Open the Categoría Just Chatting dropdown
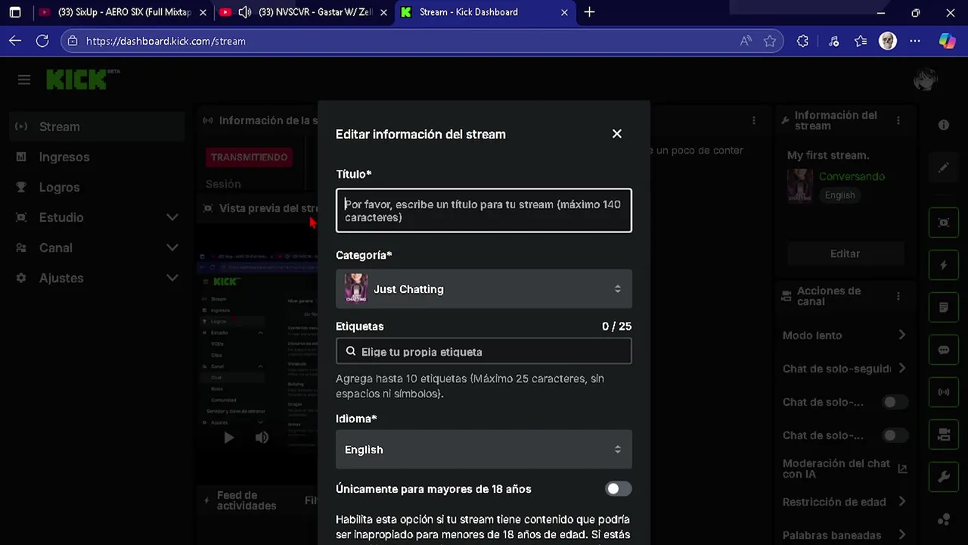The height and width of the screenshot is (545, 968). (484, 289)
